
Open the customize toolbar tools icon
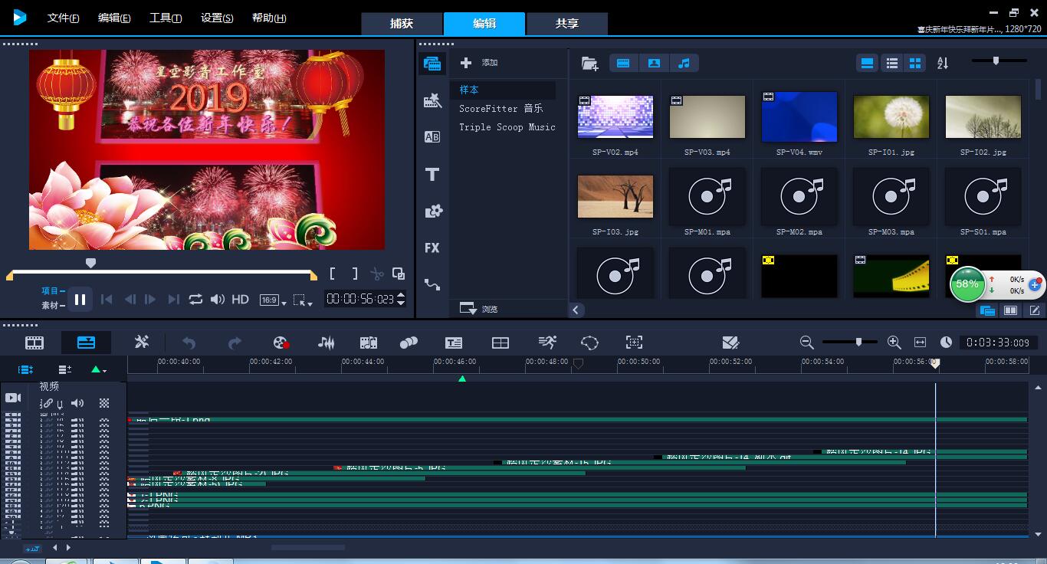click(x=141, y=343)
